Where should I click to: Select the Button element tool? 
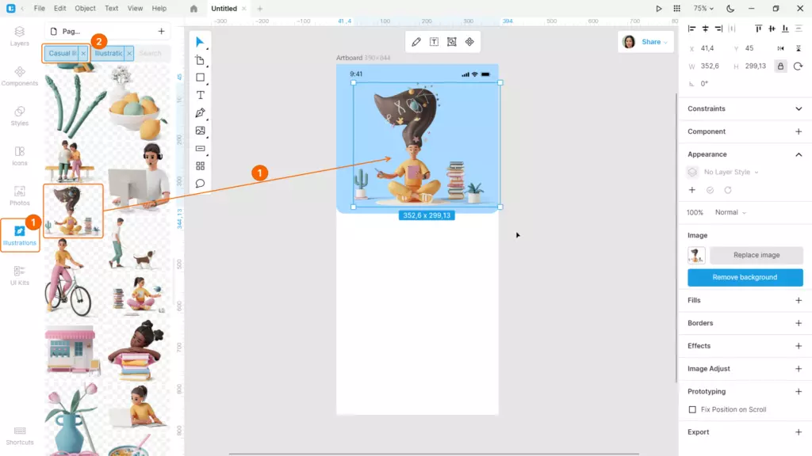click(x=200, y=148)
